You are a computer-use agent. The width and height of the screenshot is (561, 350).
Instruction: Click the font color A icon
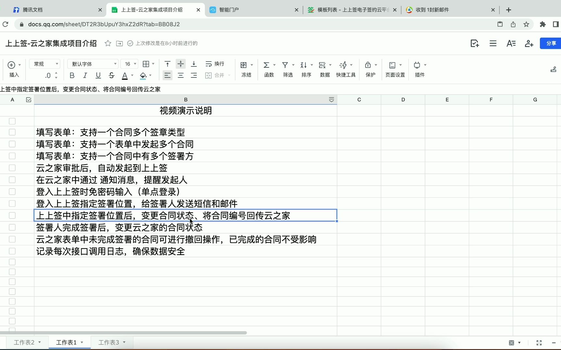point(125,76)
